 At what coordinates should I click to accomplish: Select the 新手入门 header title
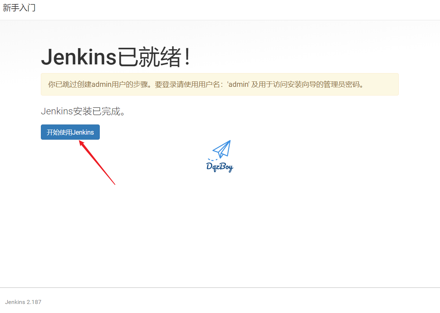tap(19, 8)
